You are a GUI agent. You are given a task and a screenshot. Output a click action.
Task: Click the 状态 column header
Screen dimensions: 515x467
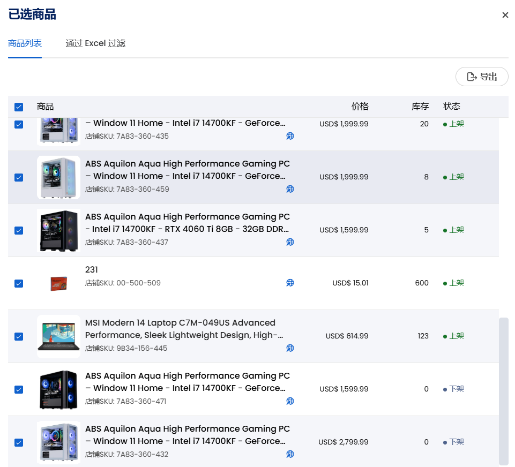tap(452, 107)
